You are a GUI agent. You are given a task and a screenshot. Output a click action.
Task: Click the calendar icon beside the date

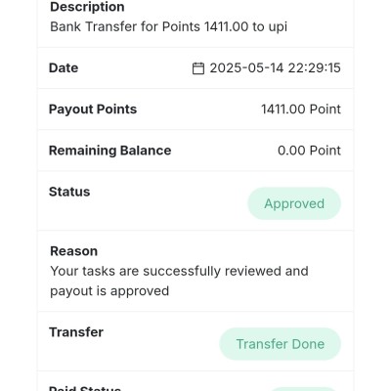pos(198,68)
